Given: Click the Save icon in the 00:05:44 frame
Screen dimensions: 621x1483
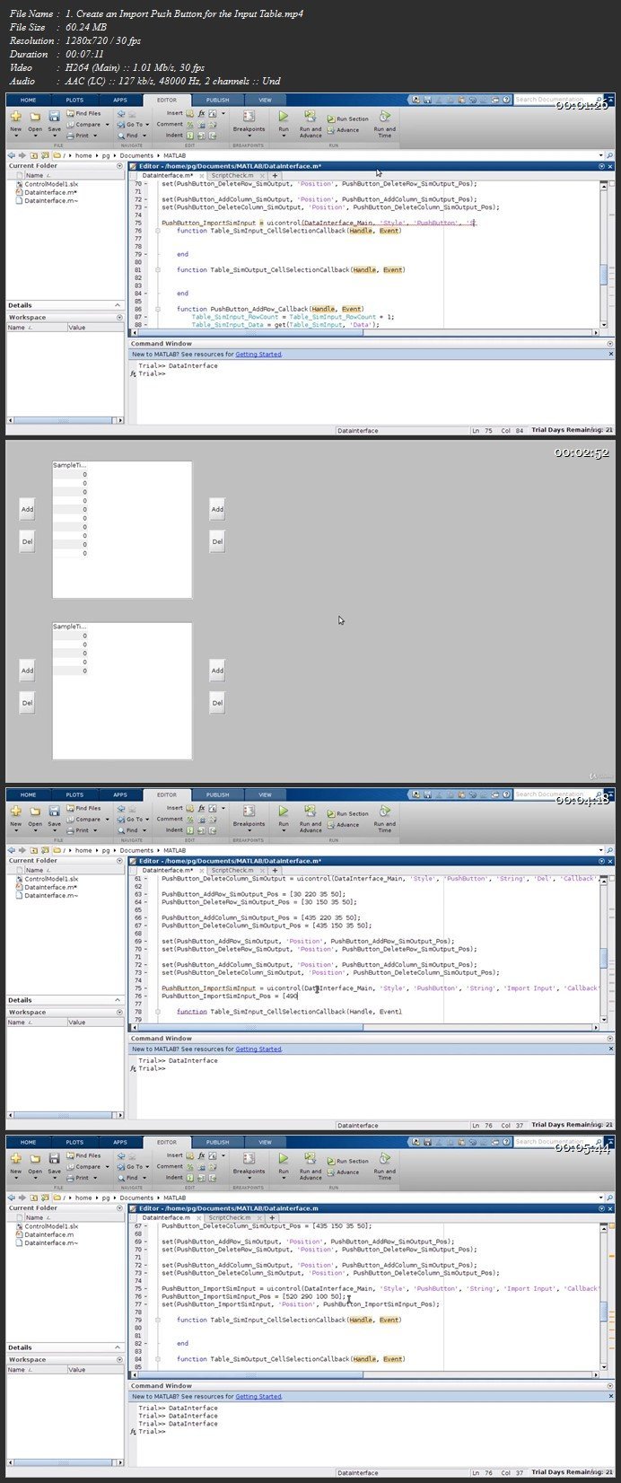Looking at the screenshot, I should [54, 1159].
